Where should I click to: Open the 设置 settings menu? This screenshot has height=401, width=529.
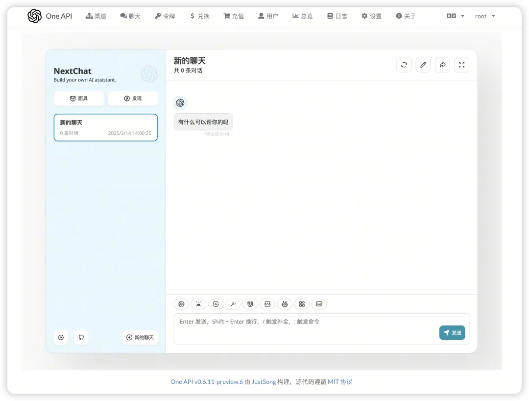(371, 16)
